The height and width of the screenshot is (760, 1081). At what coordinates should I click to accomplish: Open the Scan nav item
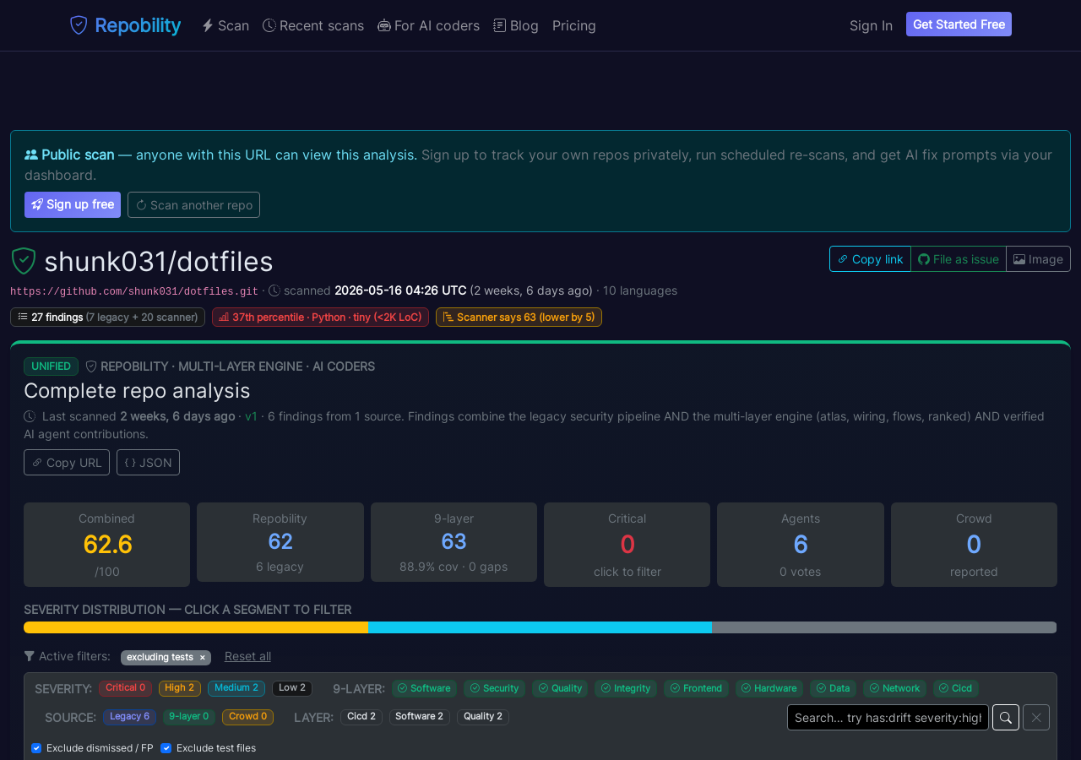click(225, 25)
